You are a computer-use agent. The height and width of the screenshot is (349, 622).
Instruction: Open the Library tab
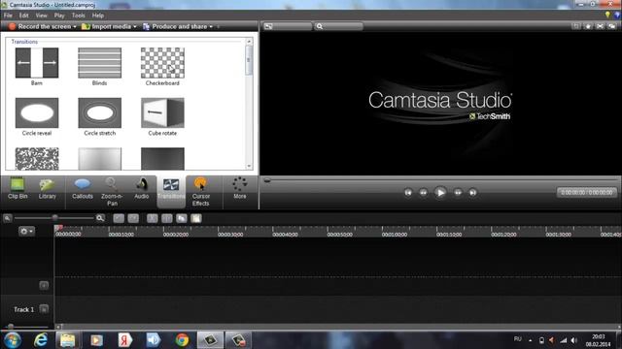click(x=48, y=189)
